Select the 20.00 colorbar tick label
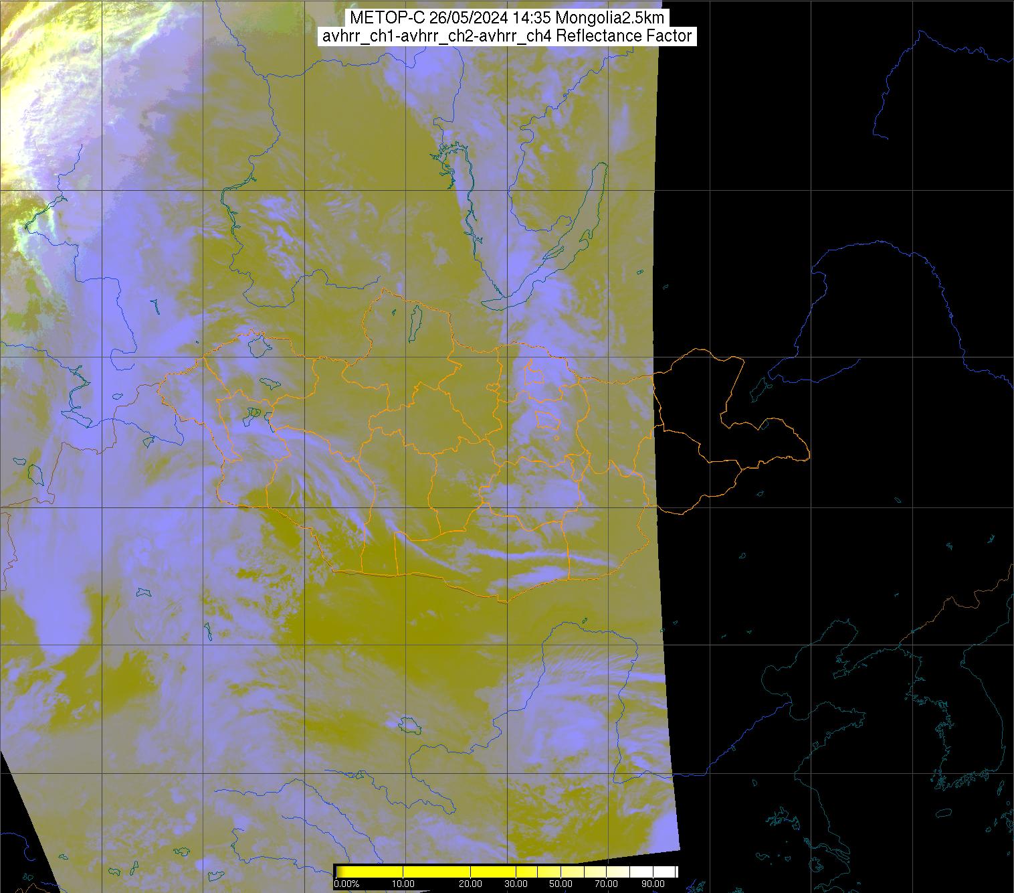This screenshot has height=893, width=1014. 471,884
